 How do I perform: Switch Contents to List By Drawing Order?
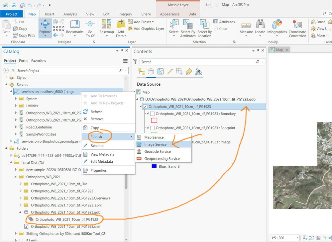142,71
